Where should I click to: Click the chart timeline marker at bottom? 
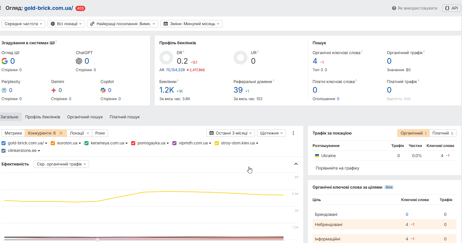(97, 240)
